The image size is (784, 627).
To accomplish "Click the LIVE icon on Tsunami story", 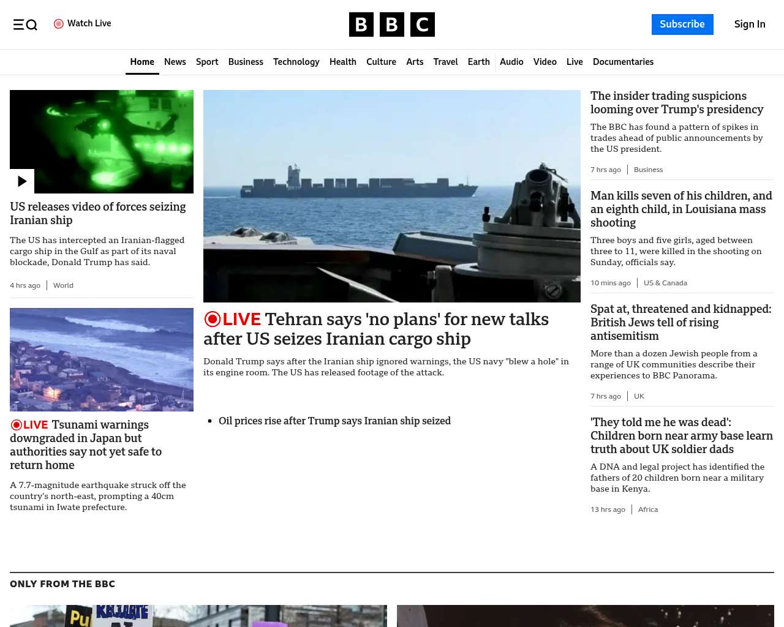I will [x=17, y=425].
